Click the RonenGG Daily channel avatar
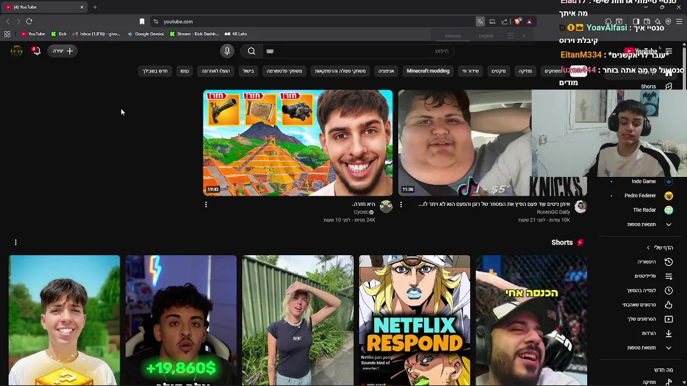Screen dimensions: 687x386 pyautogui.click(x=580, y=206)
